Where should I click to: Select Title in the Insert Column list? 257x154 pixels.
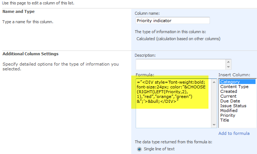(225, 120)
